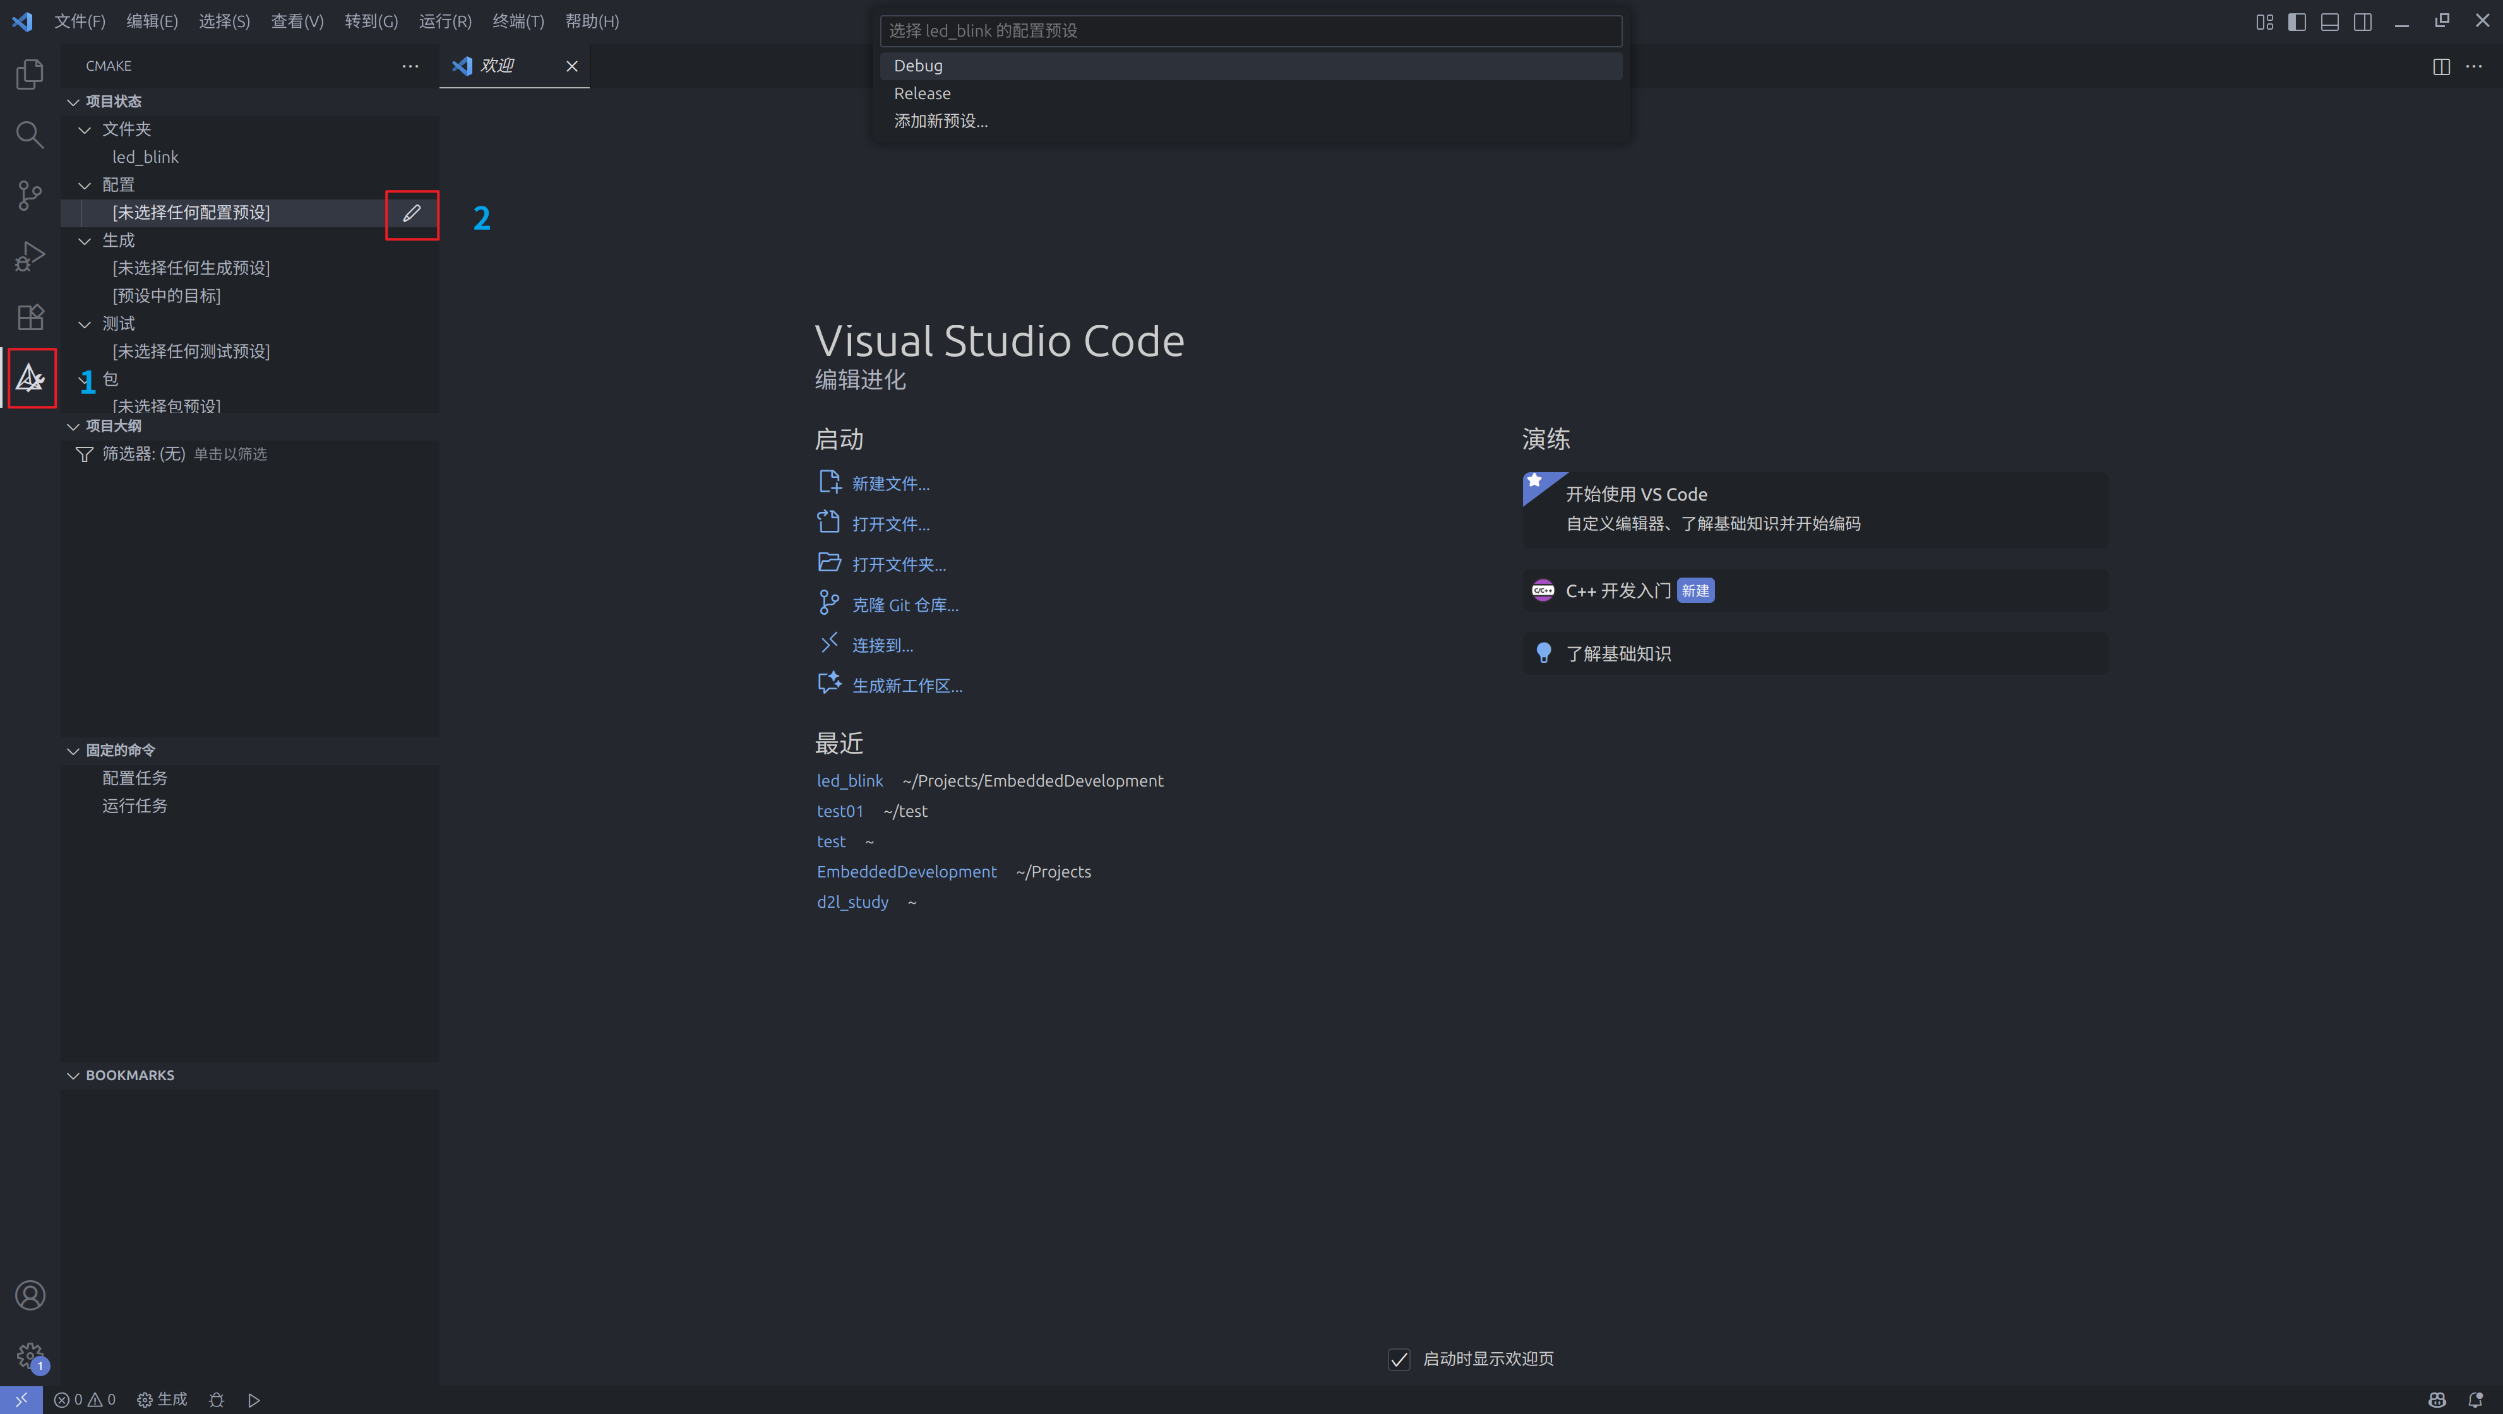Open Source Control view icon
The width and height of the screenshot is (2503, 1414).
[x=30, y=195]
